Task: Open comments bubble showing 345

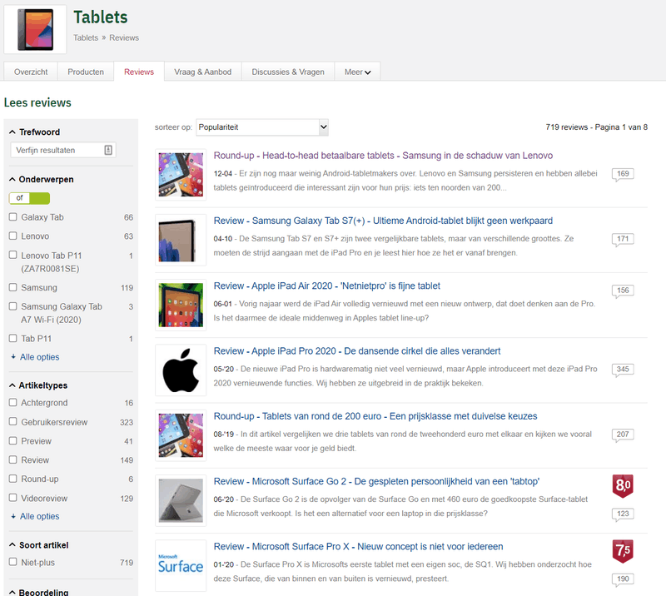Action: pos(623,370)
